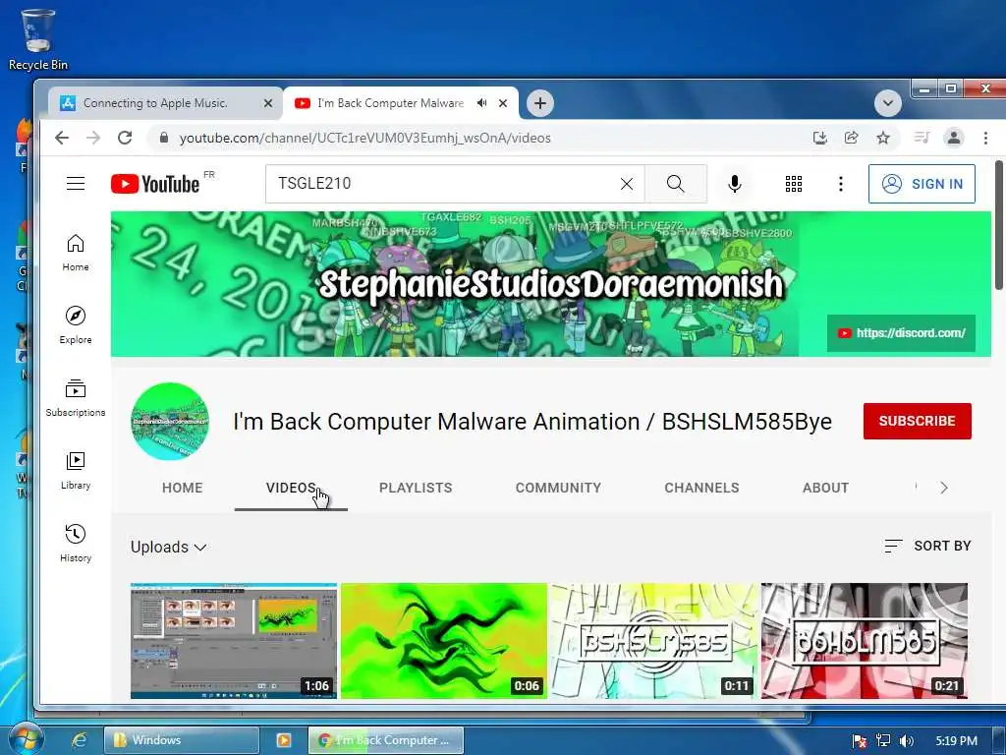Screen dimensions: 1006x755
Task: Open the discord.com link on banner
Action: point(902,332)
